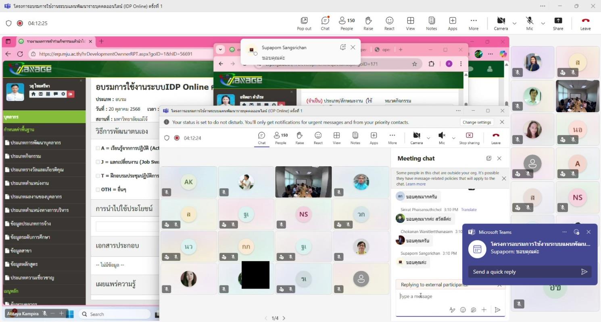The image size is (601, 322).
Task: Open Chat from the top meeting toolbar
Action: [x=325, y=23]
